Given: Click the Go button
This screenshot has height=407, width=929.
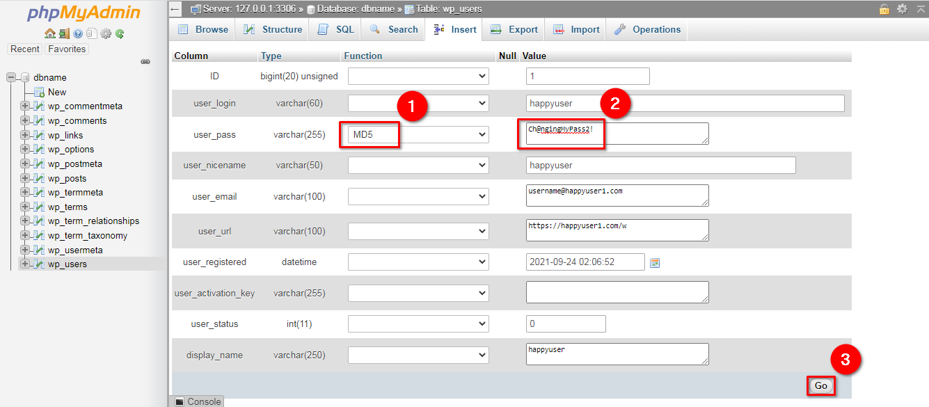Looking at the screenshot, I should pyautogui.click(x=821, y=385).
